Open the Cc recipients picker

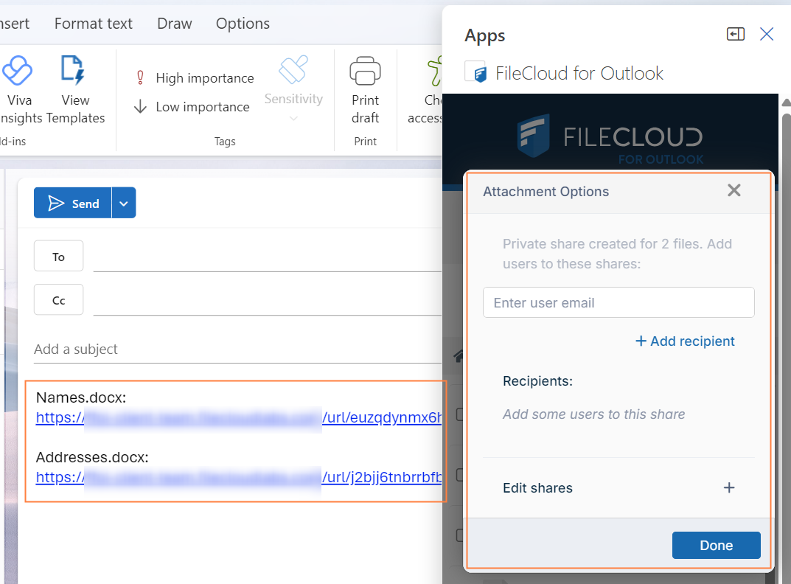58,300
